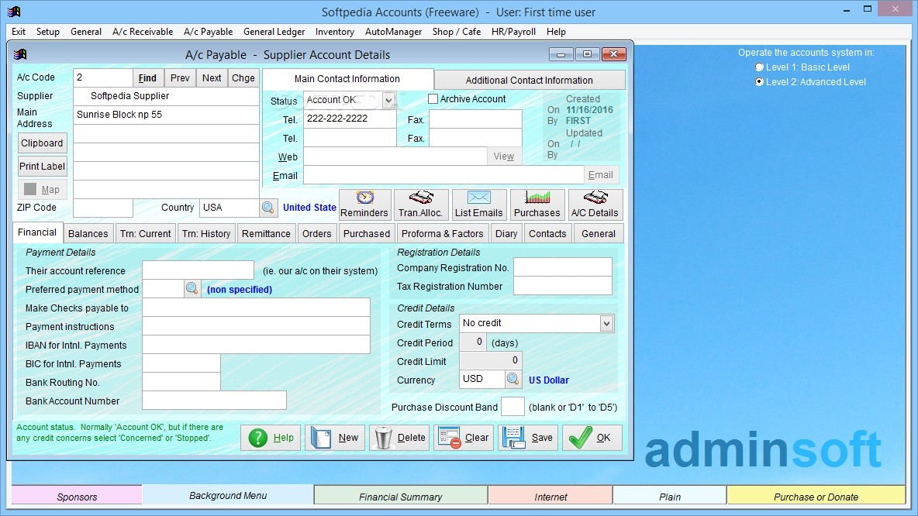Open Help with green question mark
918x516 pixels.
pos(271,438)
